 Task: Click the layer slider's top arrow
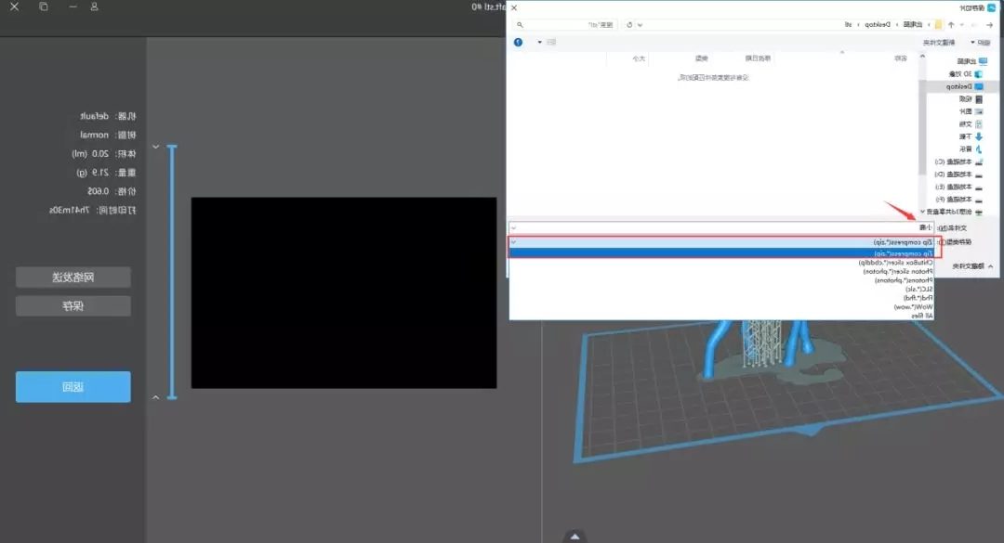pos(155,147)
